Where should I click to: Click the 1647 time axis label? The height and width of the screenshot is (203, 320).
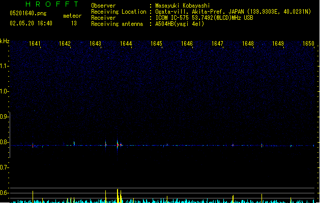[x=217, y=44]
